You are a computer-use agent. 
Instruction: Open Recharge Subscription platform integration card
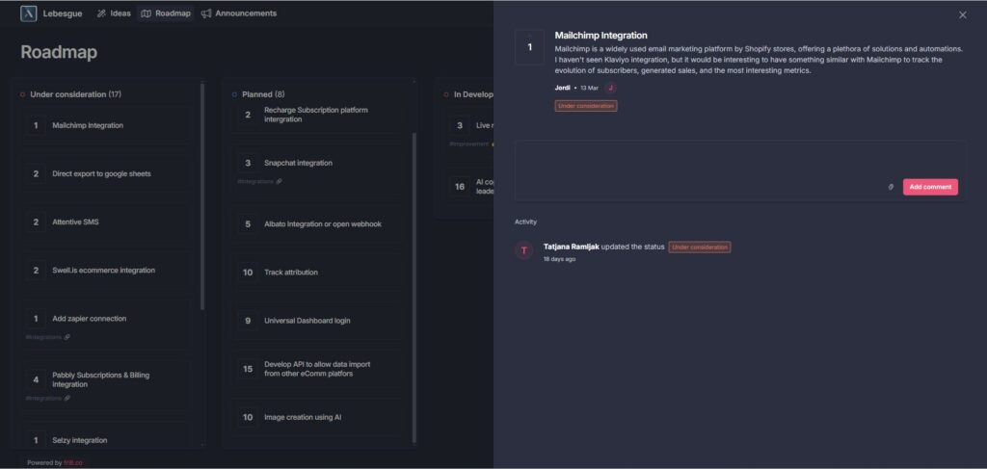pyautogui.click(x=316, y=117)
